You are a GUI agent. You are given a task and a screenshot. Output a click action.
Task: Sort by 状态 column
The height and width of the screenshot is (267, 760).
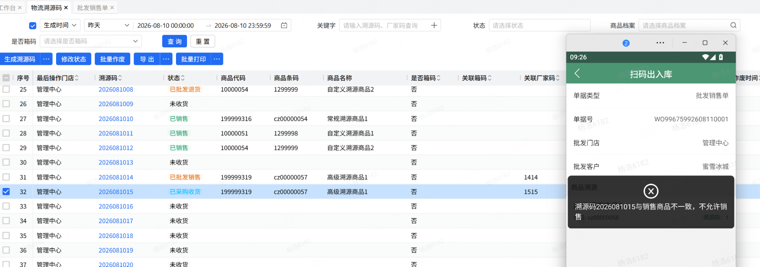pyautogui.click(x=183, y=78)
